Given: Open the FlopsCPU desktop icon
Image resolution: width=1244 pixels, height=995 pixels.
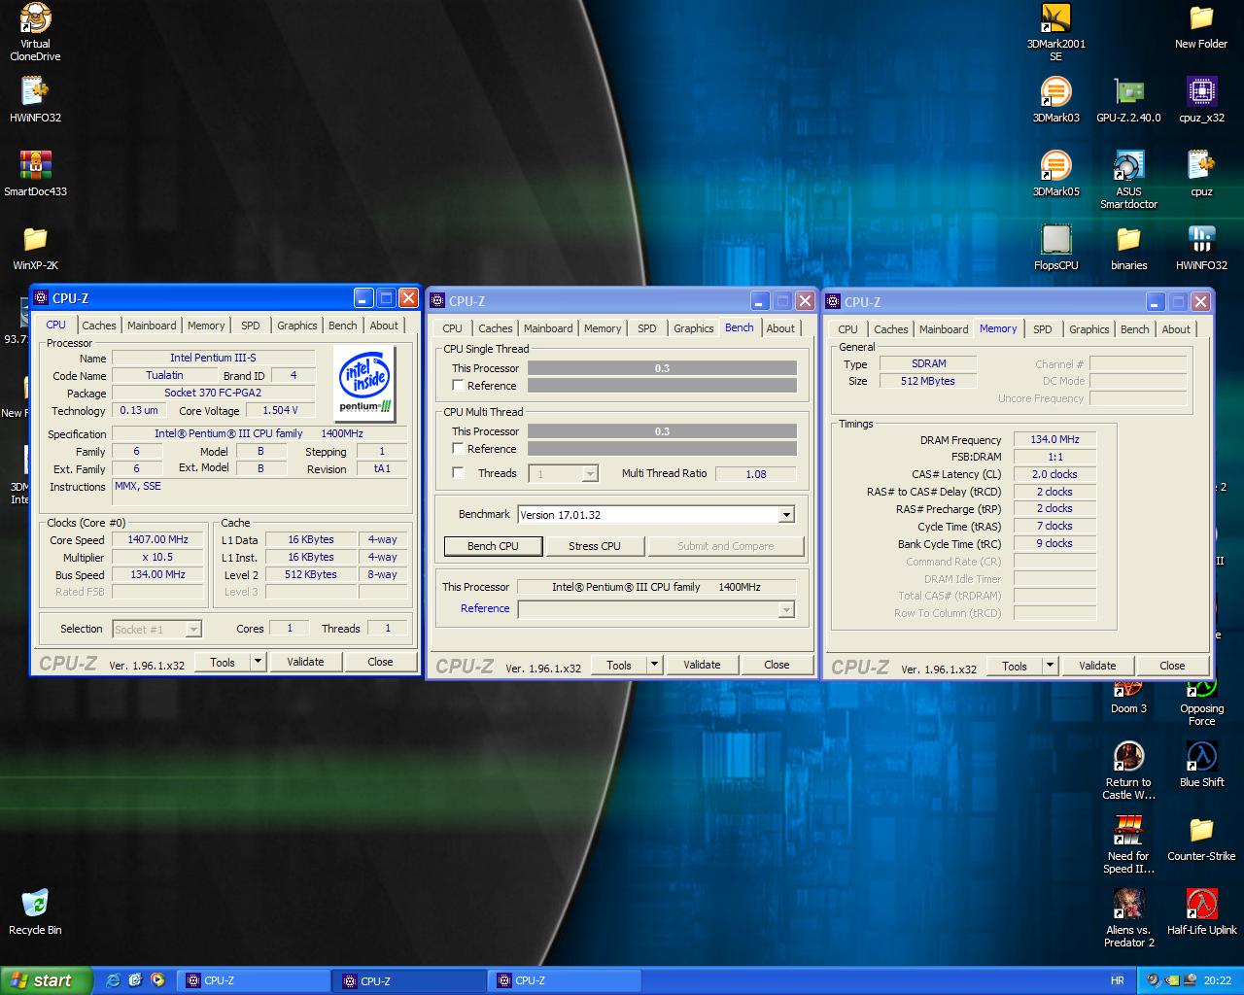Looking at the screenshot, I should 1055,240.
